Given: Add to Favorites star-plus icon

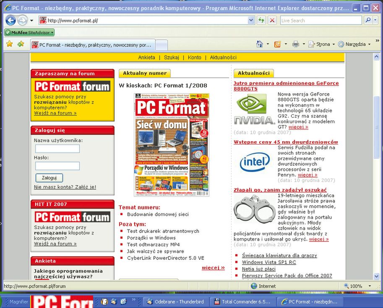Looking at the screenshot, I should (x=21, y=44).
